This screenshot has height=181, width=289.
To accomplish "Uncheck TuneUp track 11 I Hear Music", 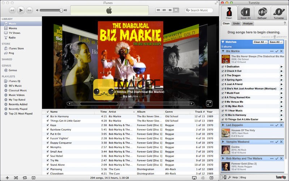I will [223, 111].
